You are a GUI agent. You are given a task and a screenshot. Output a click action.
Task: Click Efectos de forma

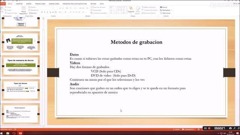point(149,13)
